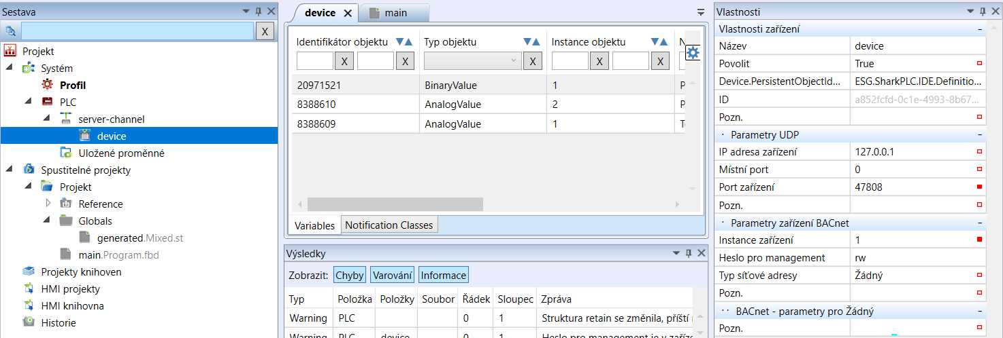Select the Projekt root node icon
Screen dimensions: 1003x338
(10, 52)
